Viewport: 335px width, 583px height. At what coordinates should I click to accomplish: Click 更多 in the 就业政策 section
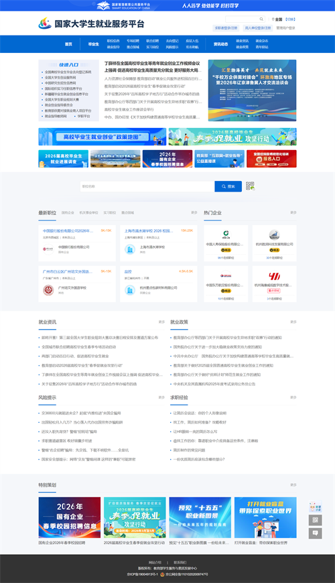(293, 322)
